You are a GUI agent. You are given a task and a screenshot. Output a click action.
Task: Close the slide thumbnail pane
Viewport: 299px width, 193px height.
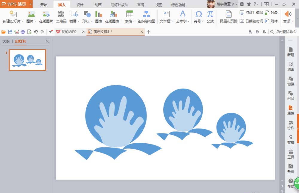click(x=47, y=41)
